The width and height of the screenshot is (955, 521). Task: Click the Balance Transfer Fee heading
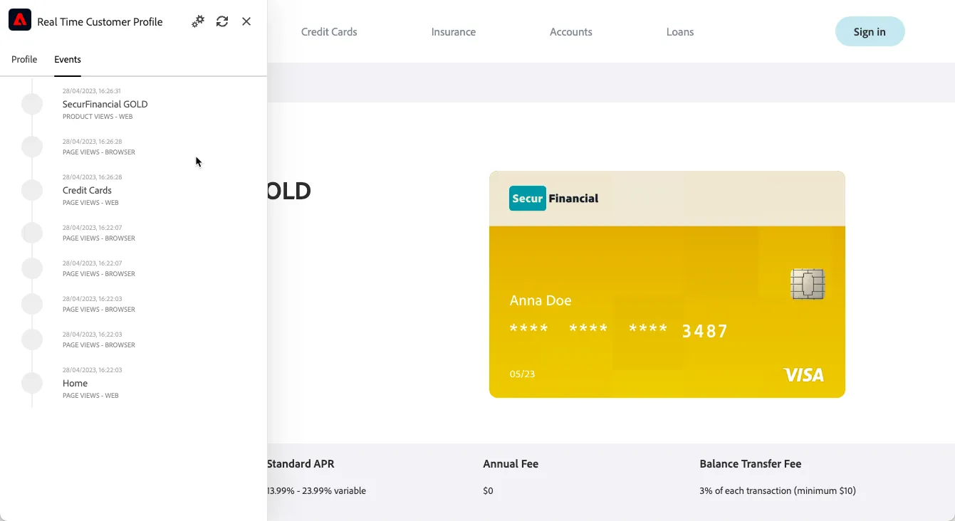751,464
